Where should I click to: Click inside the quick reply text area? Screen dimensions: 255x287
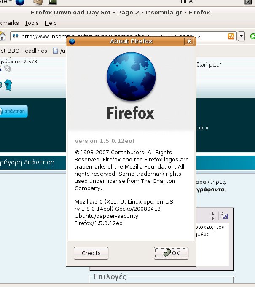coord(212,244)
